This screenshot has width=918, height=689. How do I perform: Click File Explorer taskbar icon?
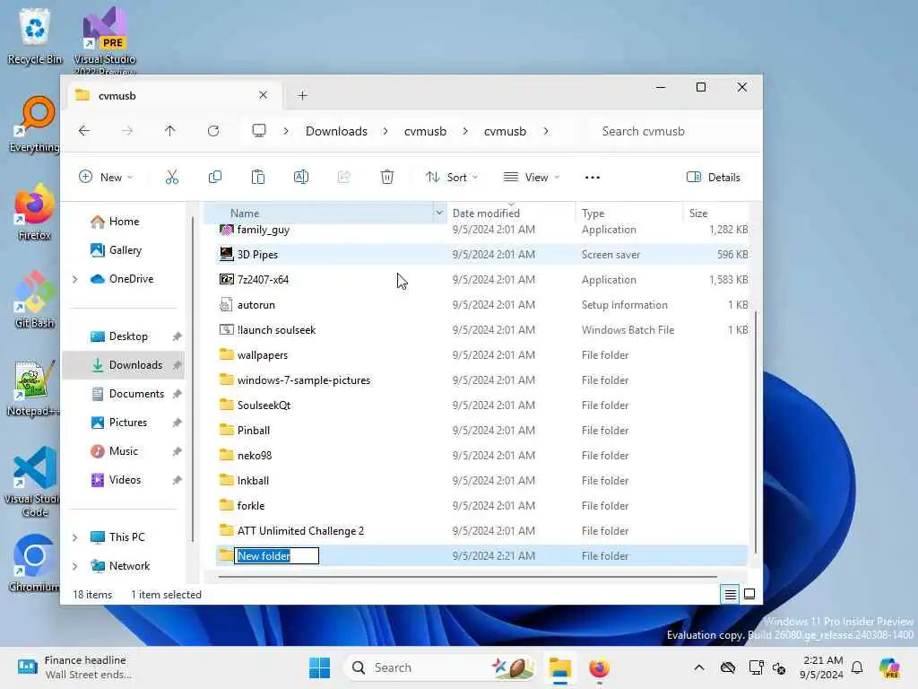[559, 667]
